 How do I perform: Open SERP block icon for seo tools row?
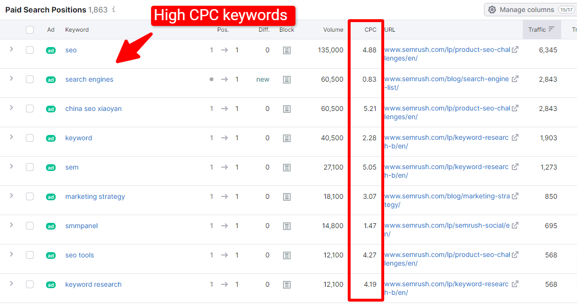pos(287,255)
